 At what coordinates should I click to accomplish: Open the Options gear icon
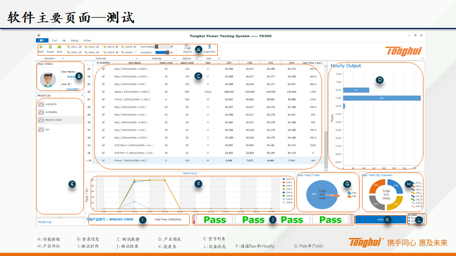click(188, 47)
